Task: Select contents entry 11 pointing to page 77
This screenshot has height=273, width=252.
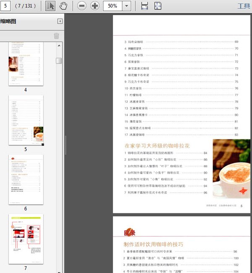Action: [181, 95]
